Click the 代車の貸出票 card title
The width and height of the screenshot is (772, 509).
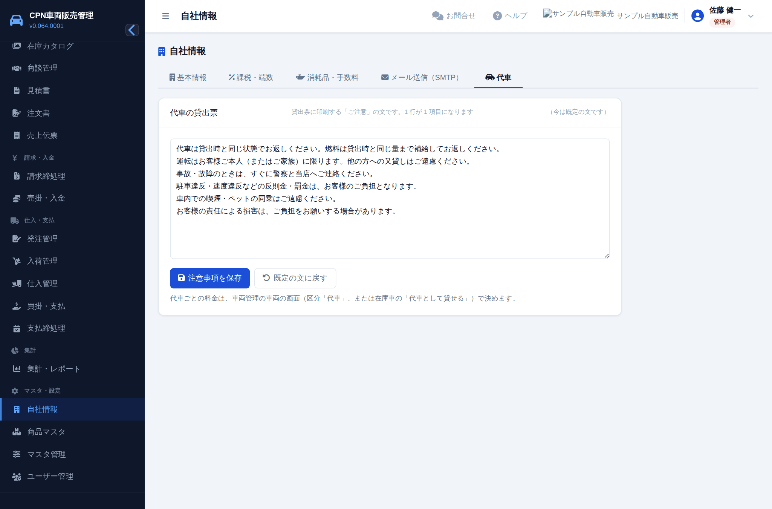tap(194, 113)
